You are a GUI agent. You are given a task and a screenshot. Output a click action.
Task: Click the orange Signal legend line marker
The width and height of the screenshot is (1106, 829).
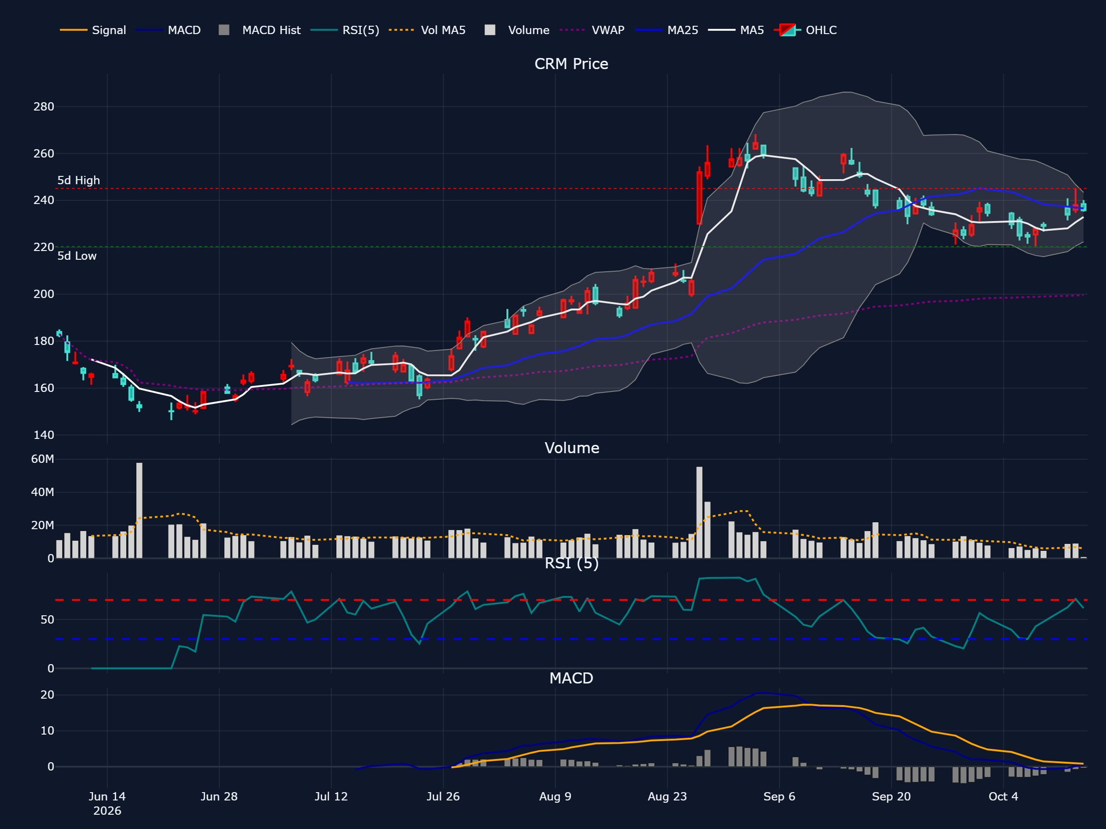(x=73, y=30)
